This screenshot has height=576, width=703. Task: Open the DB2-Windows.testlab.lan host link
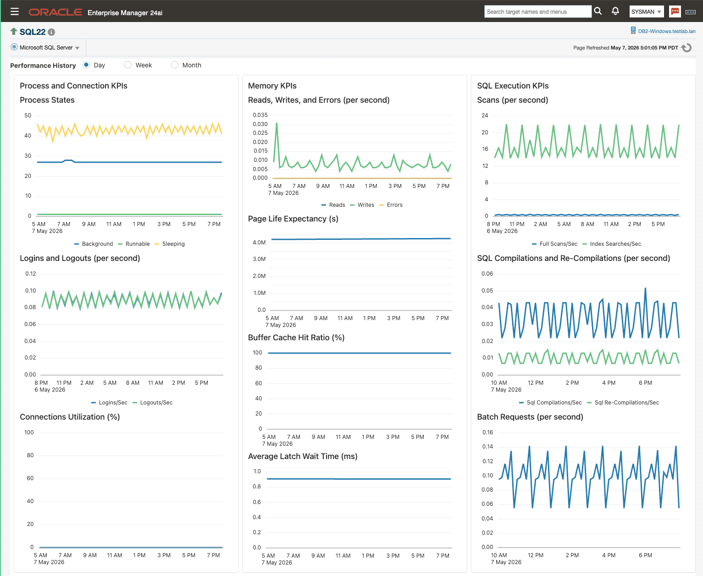click(x=667, y=31)
